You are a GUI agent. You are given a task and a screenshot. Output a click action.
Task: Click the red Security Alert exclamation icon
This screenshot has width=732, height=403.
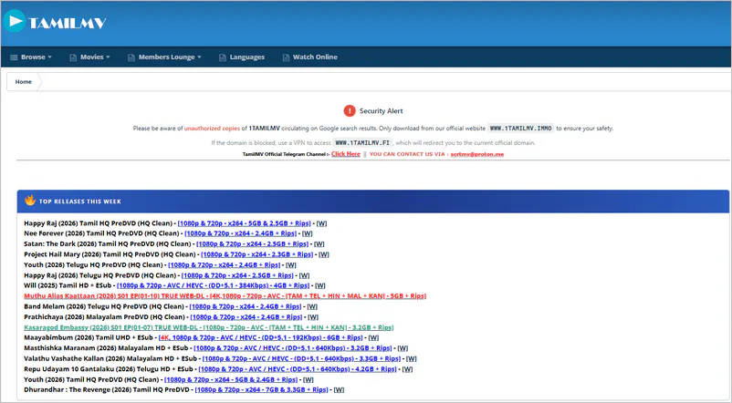(349, 109)
